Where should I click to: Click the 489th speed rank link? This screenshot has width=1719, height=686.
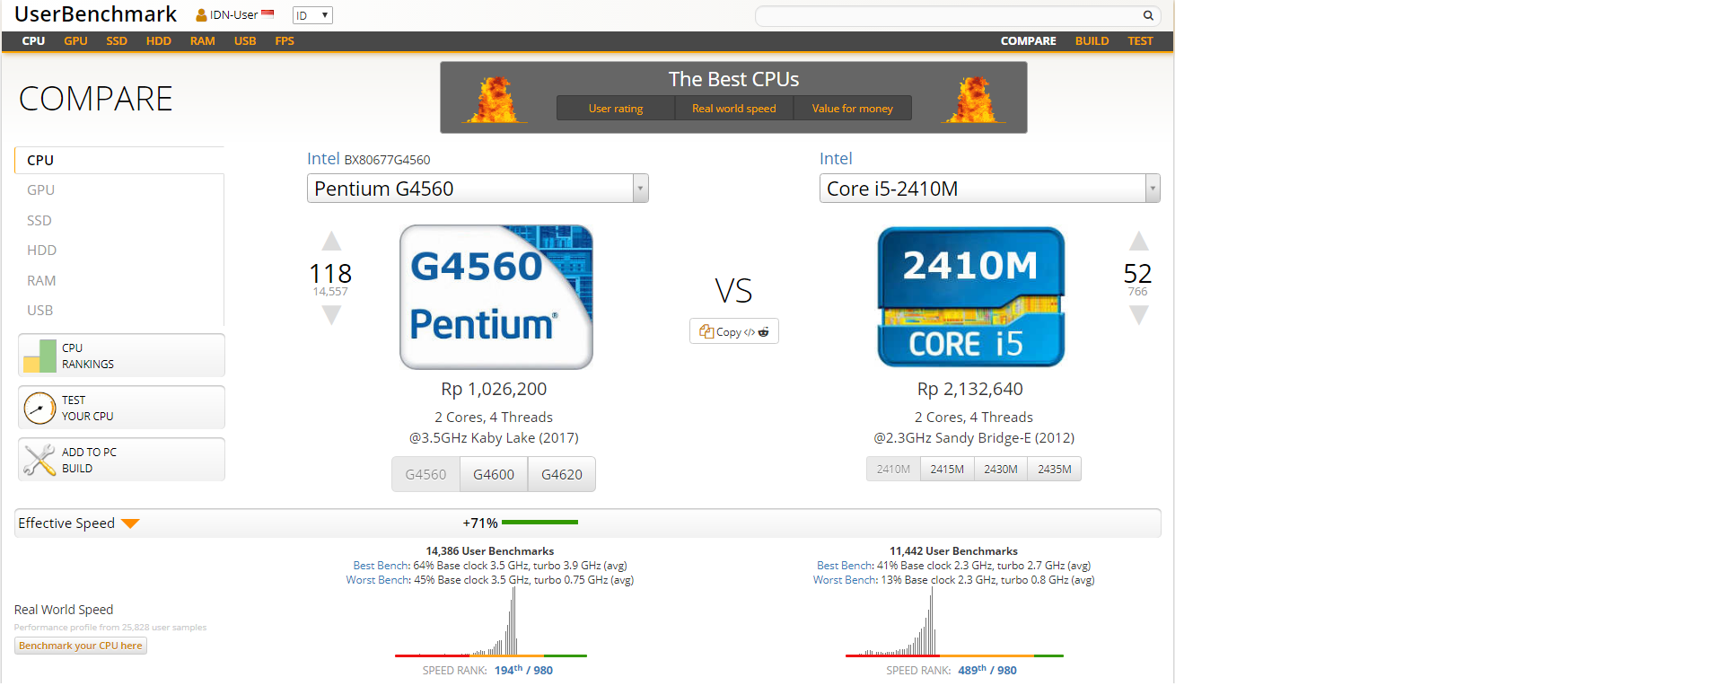point(987,670)
